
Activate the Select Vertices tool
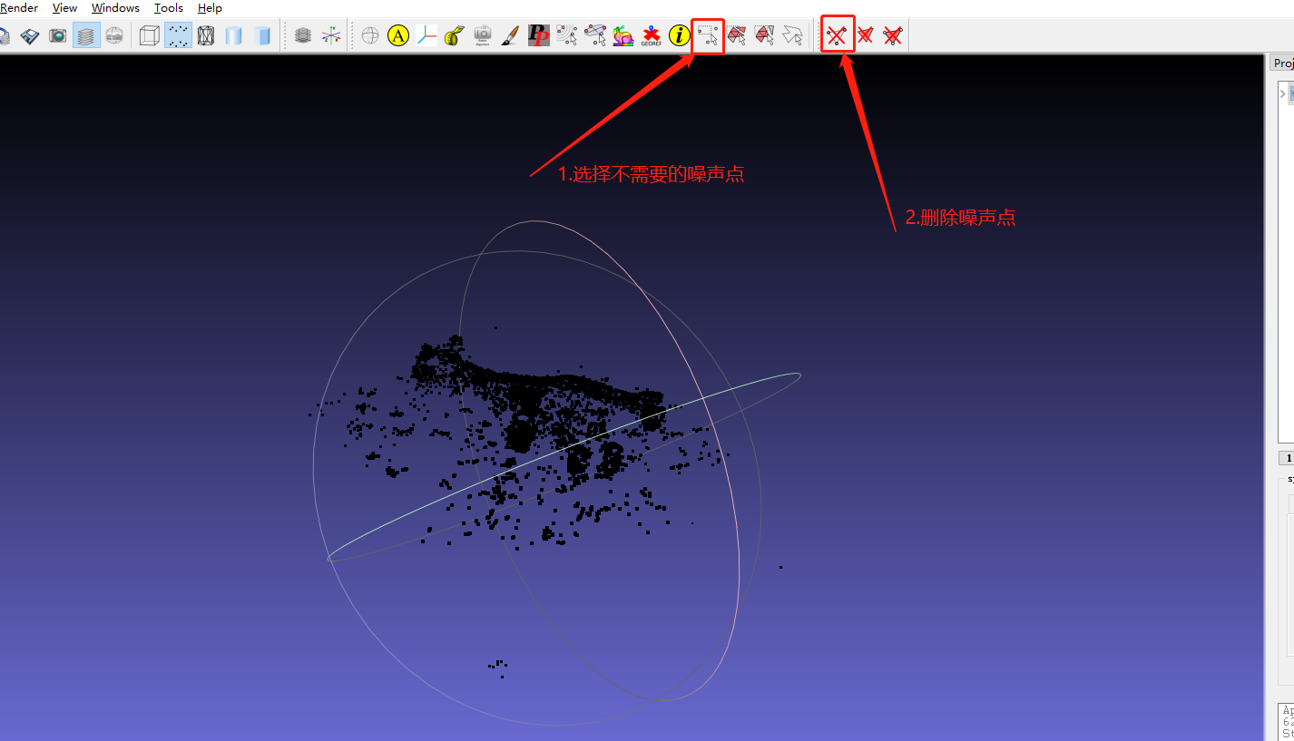[x=708, y=35]
